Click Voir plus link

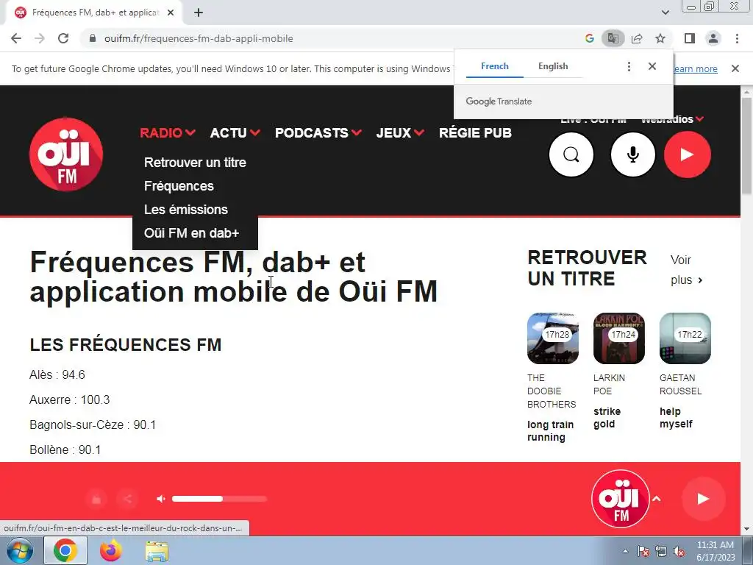(x=687, y=269)
